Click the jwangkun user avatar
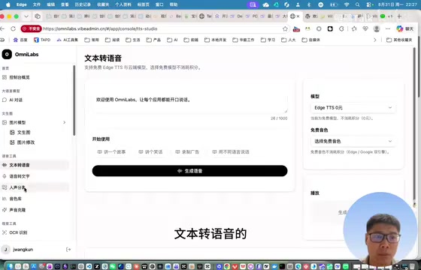The image size is (421, 270). (x=6, y=249)
